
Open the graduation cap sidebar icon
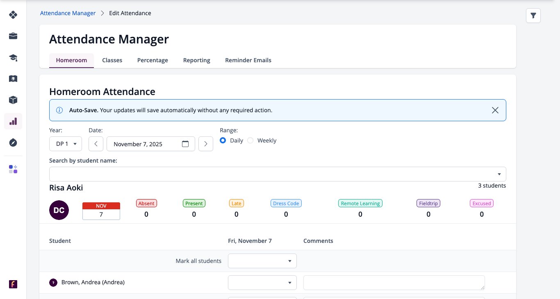(13, 57)
